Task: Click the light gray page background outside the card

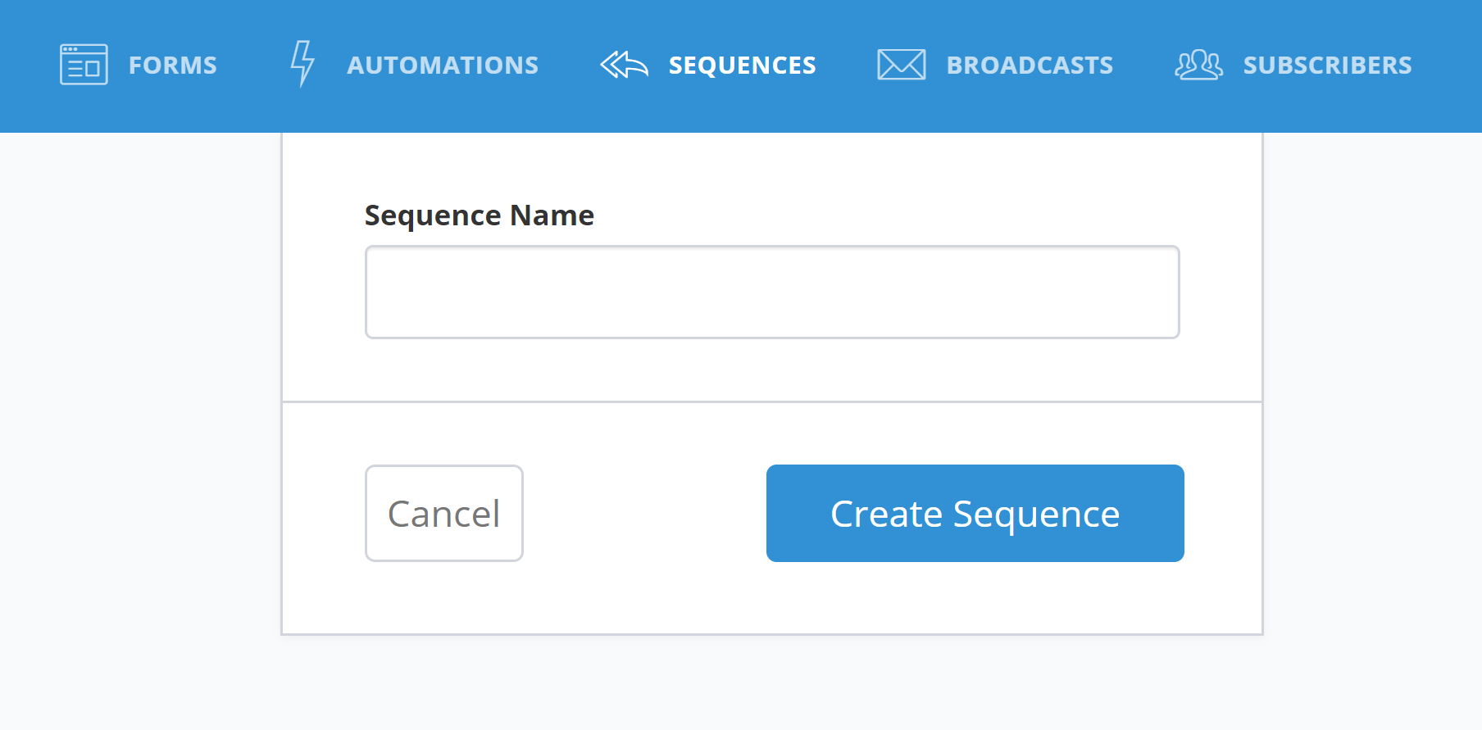Action: [x=139, y=410]
